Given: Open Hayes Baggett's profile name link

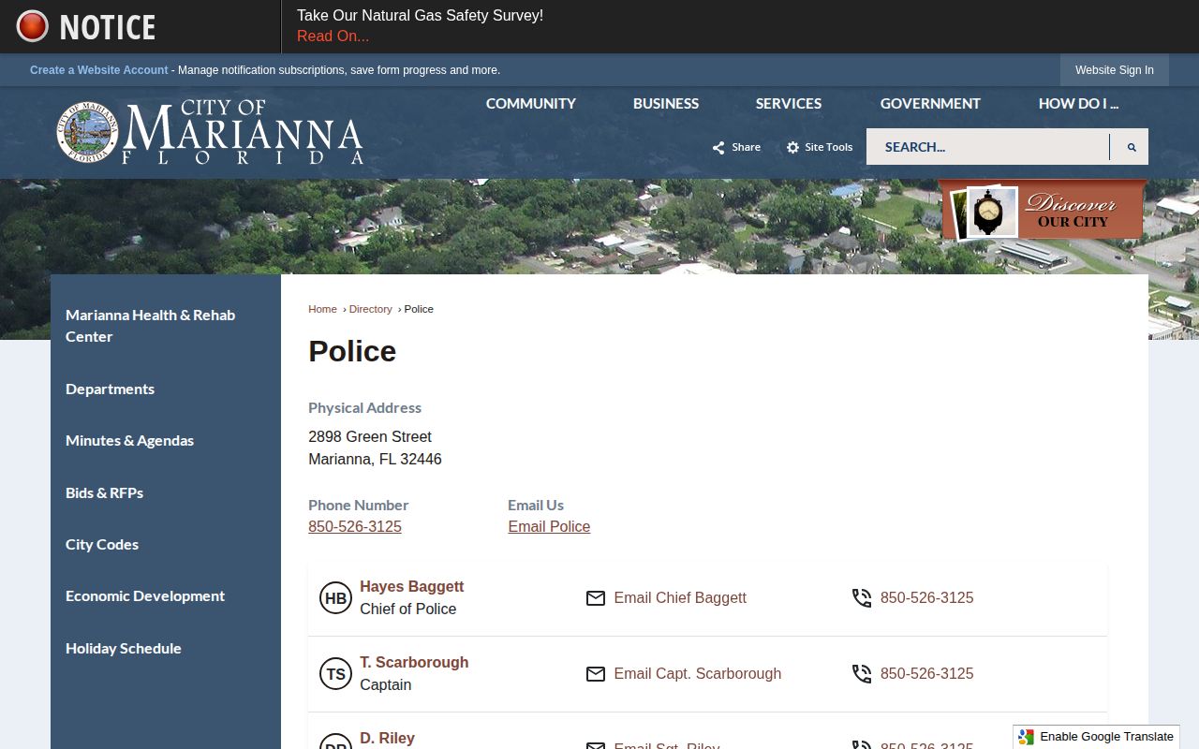Looking at the screenshot, I should click(x=412, y=587).
